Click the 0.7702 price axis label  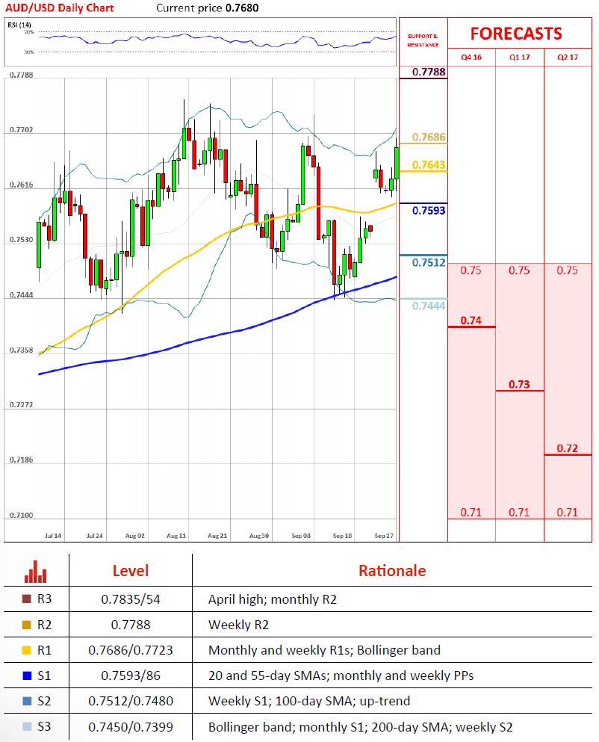click(x=22, y=130)
